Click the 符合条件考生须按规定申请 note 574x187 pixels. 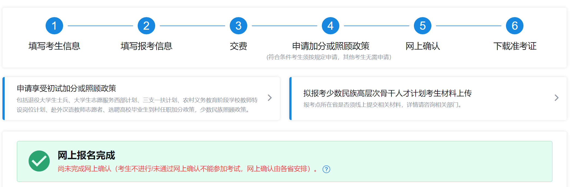[x=329, y=57]
